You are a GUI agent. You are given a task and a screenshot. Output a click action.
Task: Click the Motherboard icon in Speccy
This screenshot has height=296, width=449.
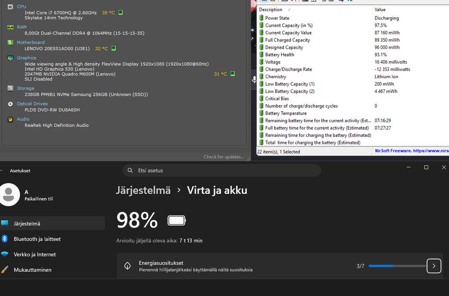[x=10, y=43]
